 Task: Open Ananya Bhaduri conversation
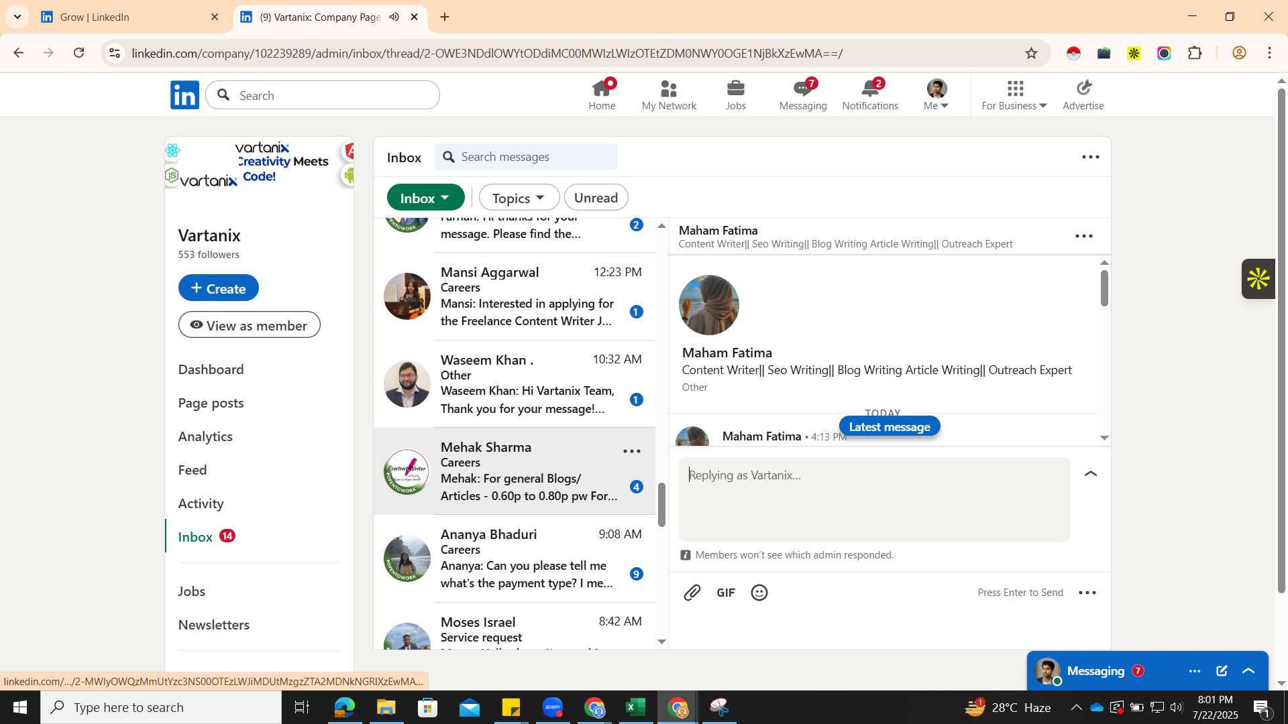point(514,558)
